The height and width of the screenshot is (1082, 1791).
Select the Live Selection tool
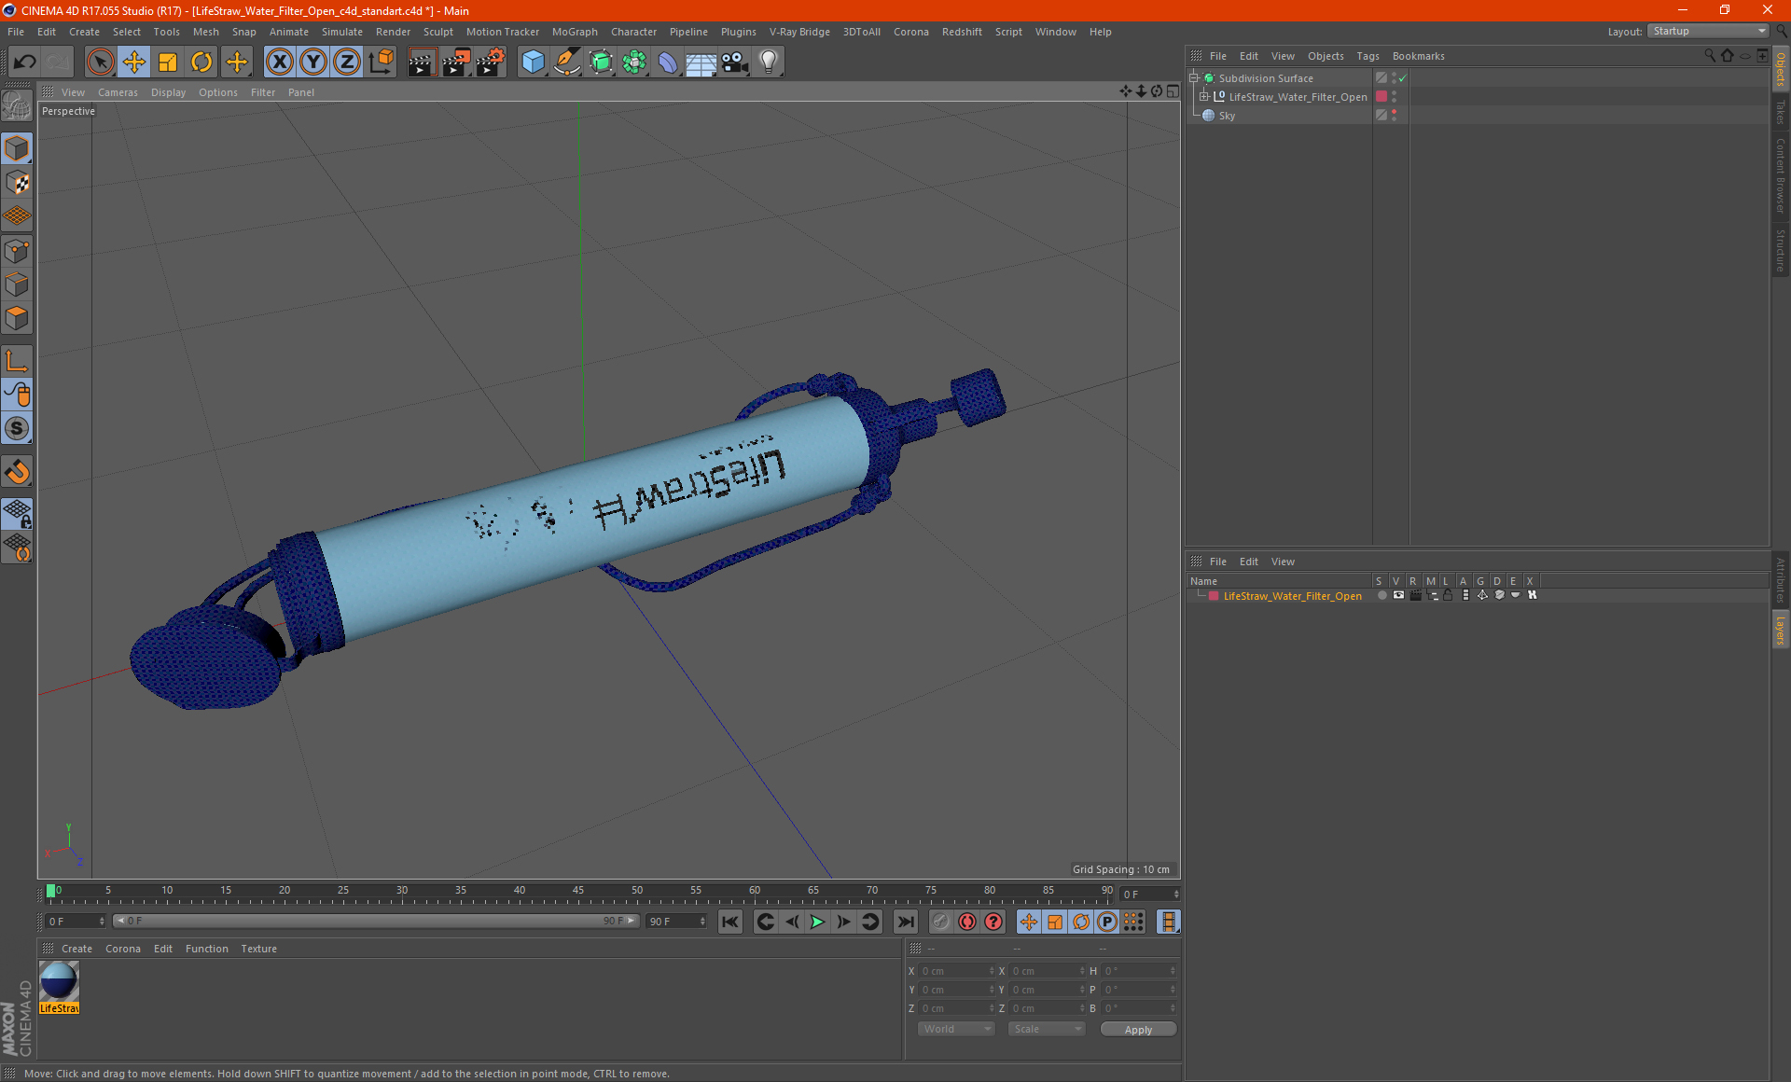tap(100, 62)
